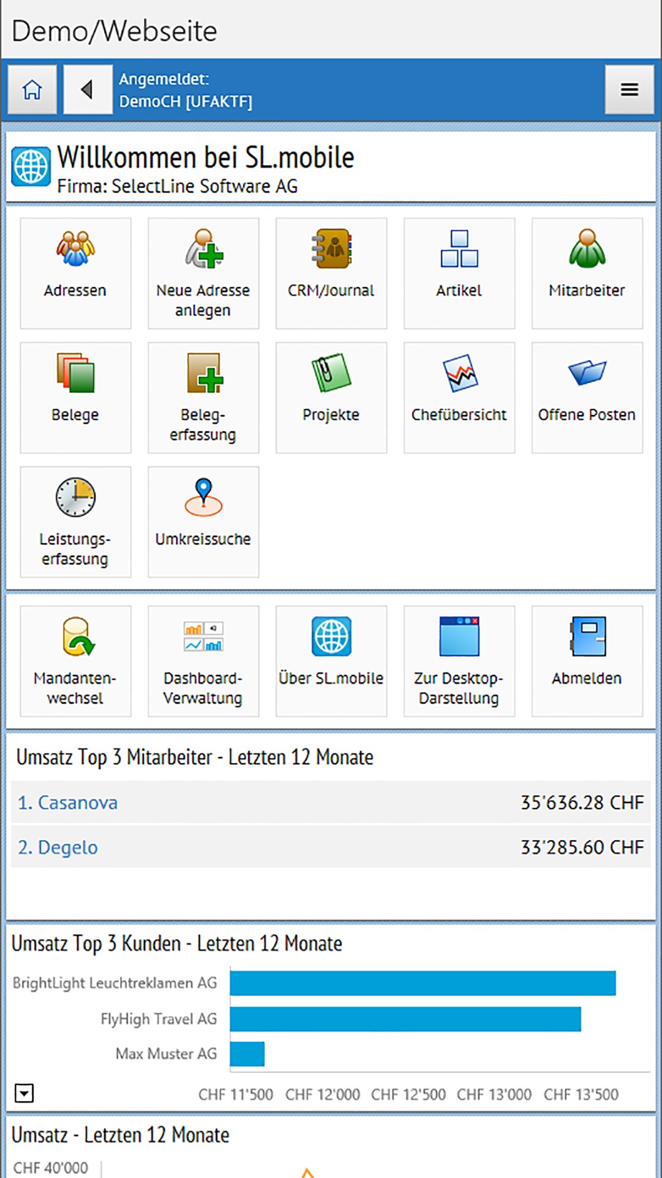Open the Chefübersicht tile

coord(459,398)
